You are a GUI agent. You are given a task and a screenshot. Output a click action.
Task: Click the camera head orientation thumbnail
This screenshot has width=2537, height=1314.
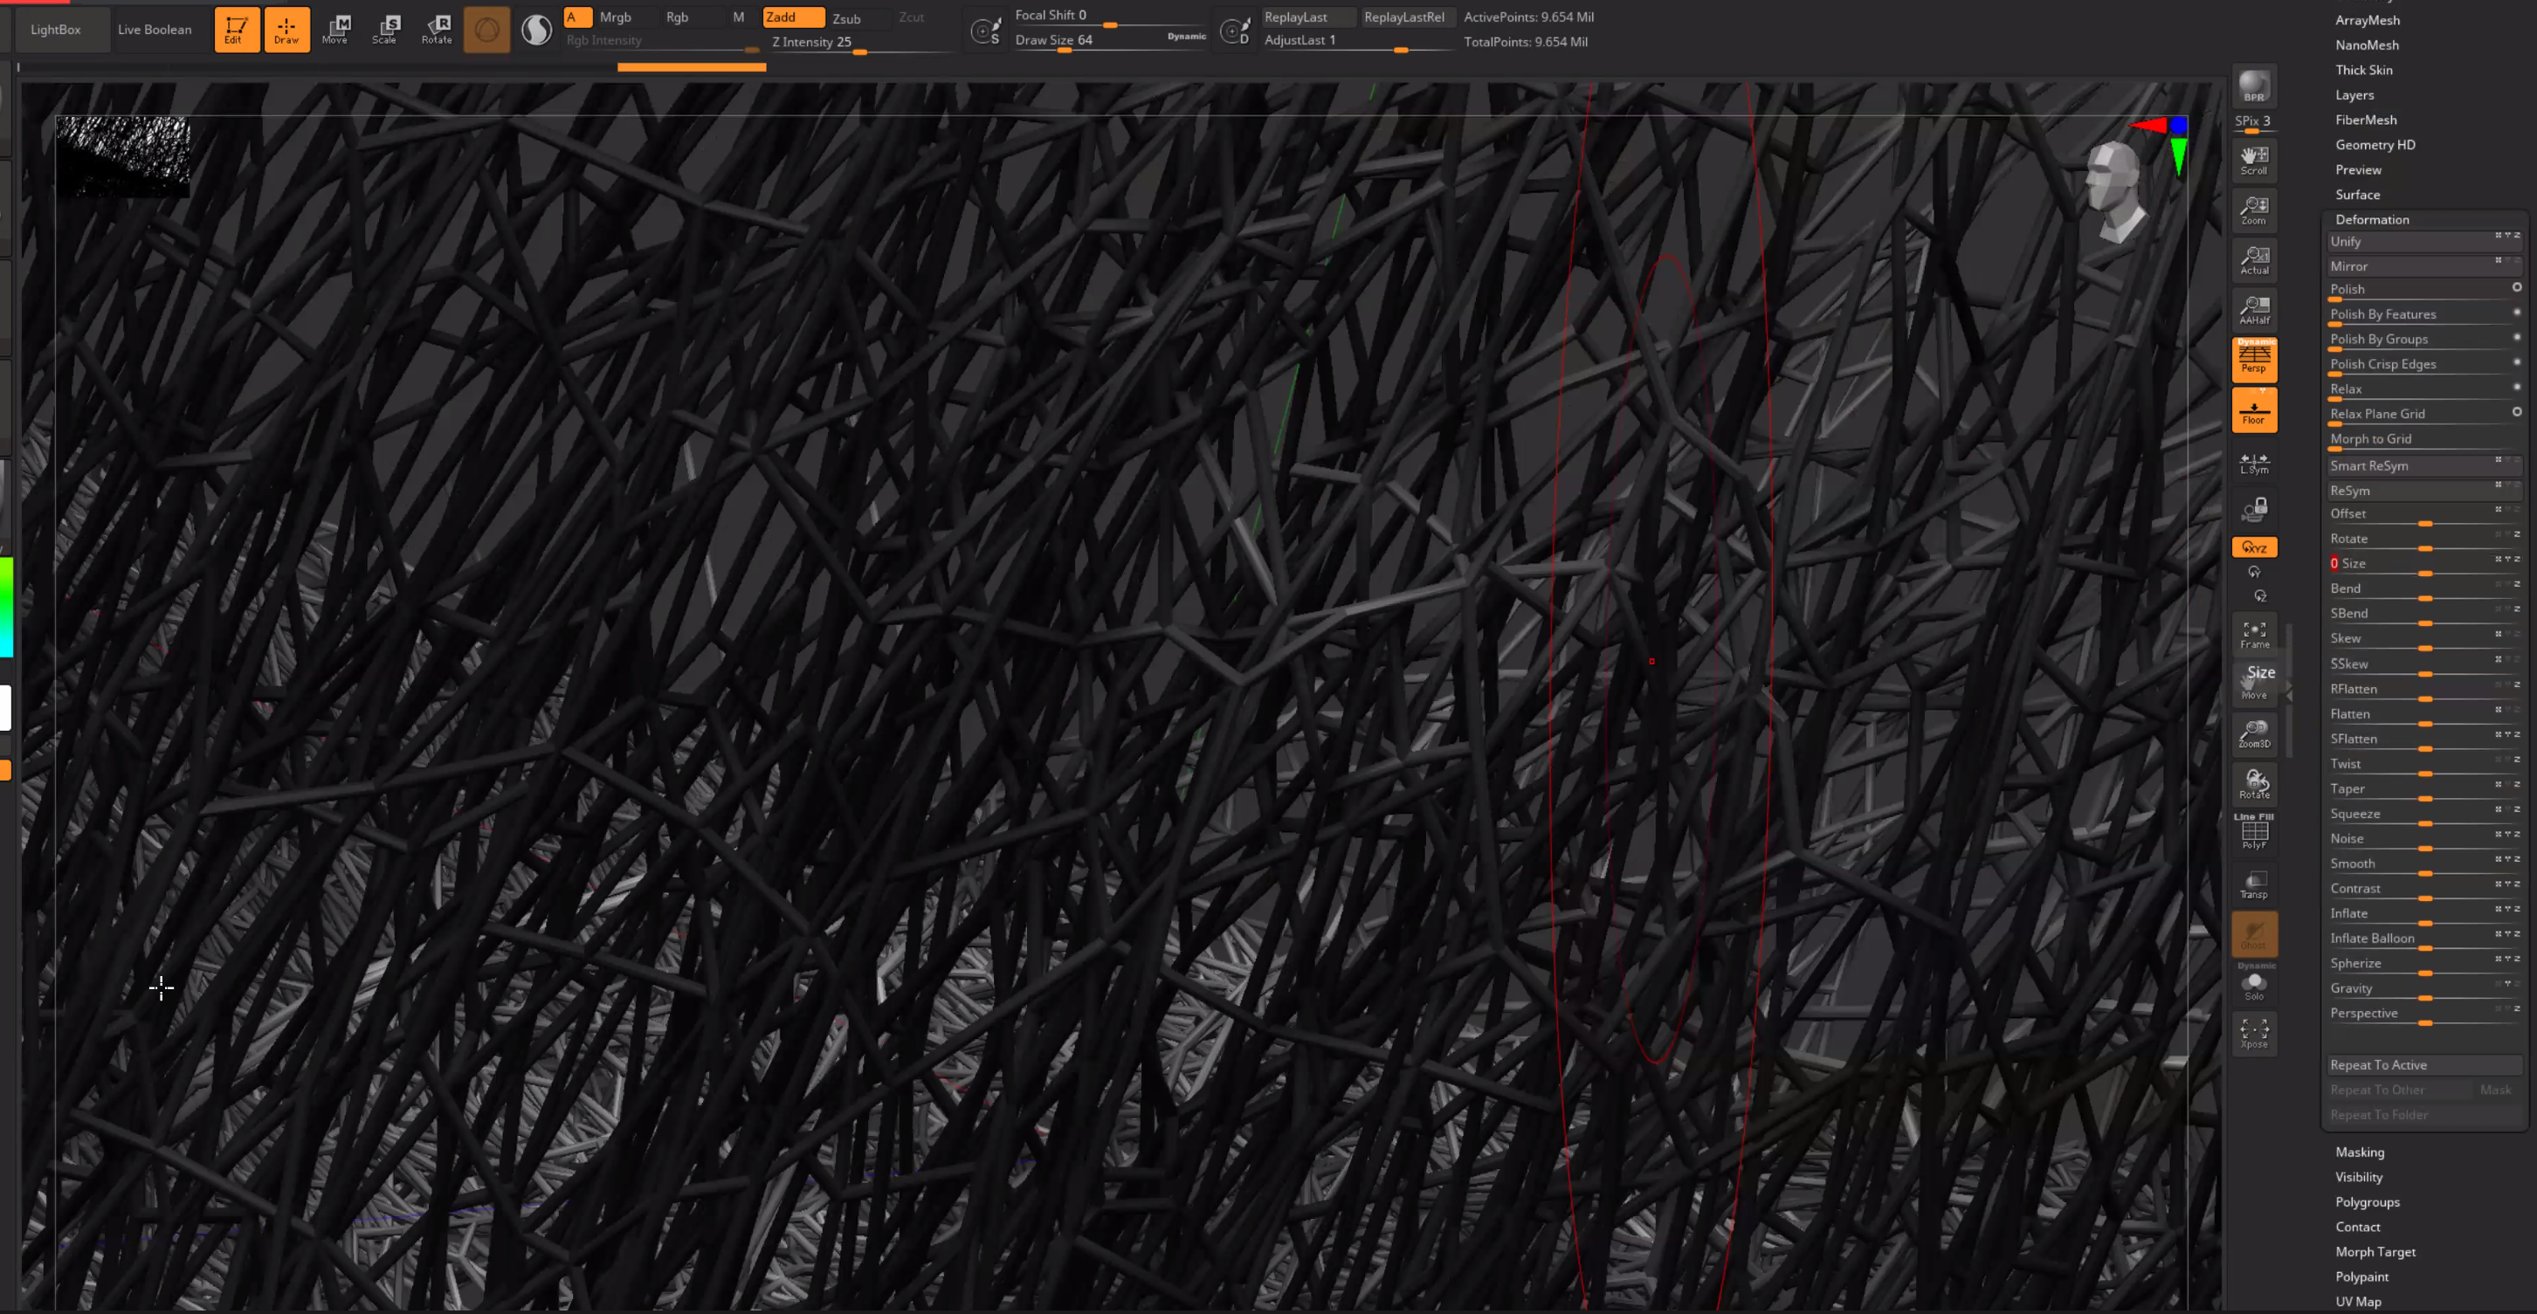(x=2113, y=192)
